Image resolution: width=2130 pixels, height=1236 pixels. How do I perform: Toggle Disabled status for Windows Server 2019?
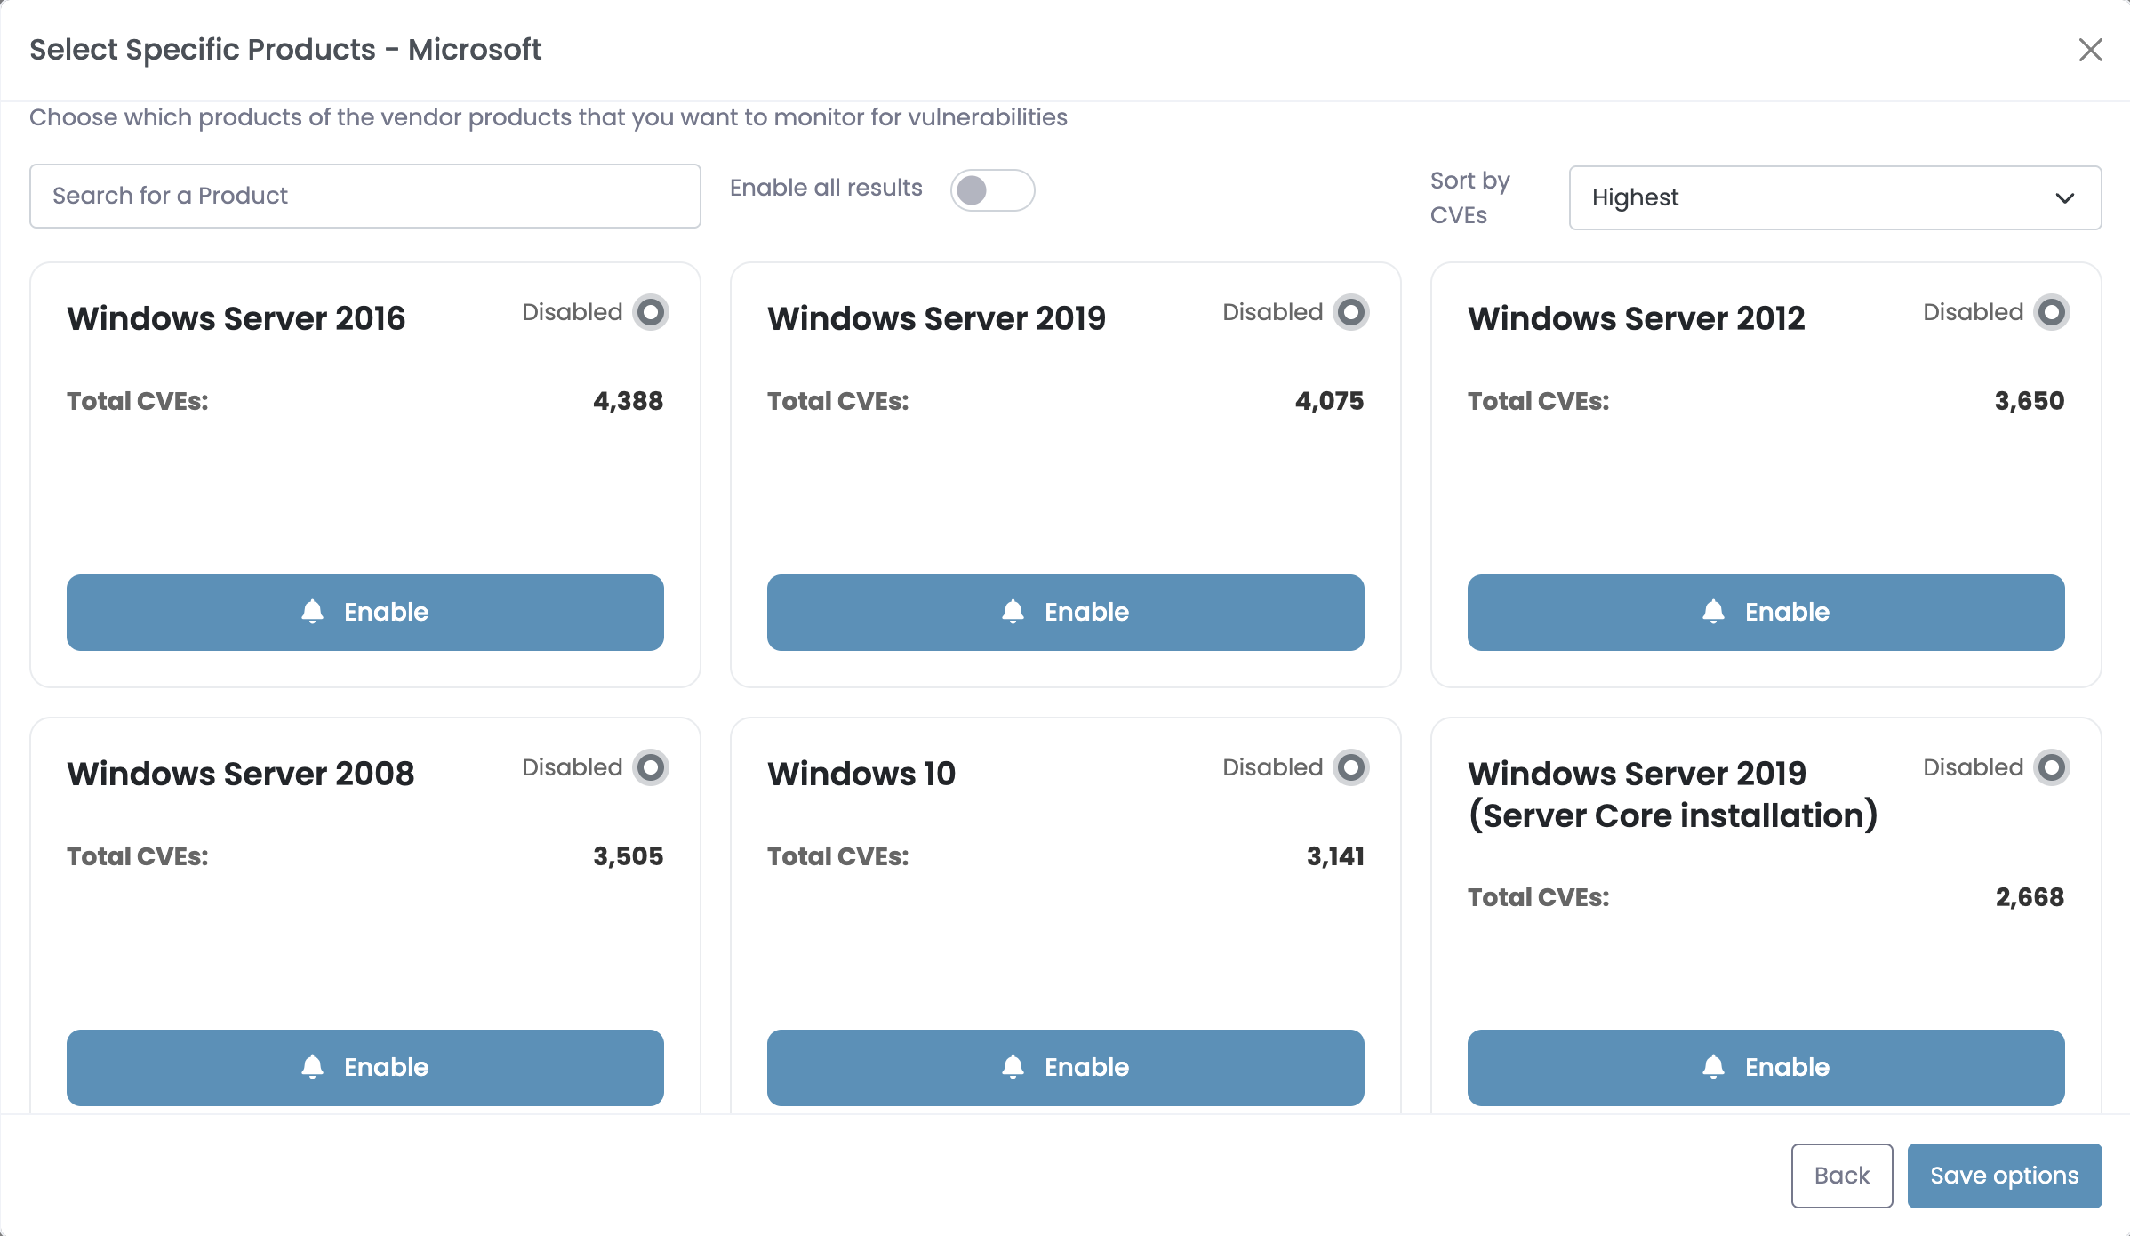(1351, 312)
